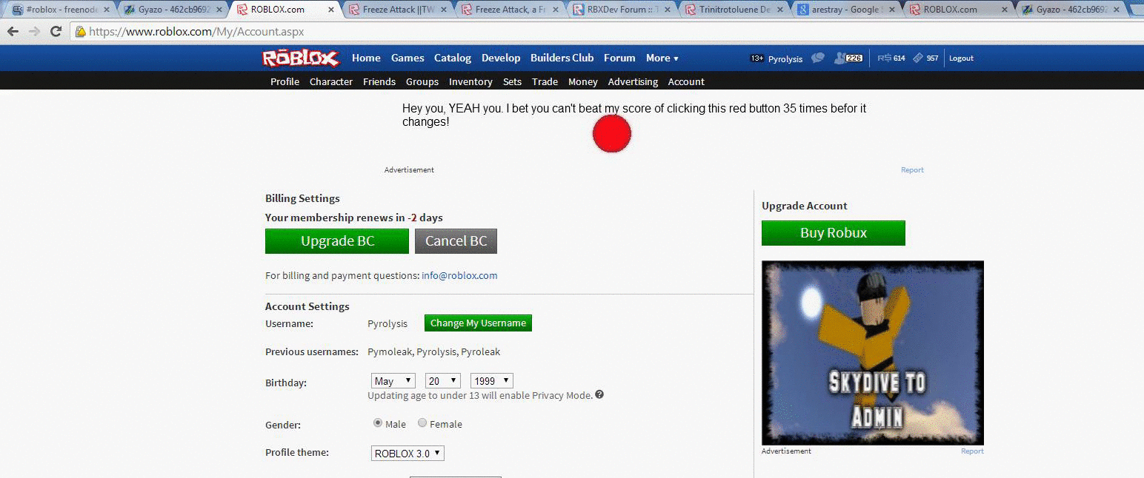Image resolution: width=1144 pixels, height=478 pixels.
Task: Open Builders Club in the navbar
Action: [562, 58]
